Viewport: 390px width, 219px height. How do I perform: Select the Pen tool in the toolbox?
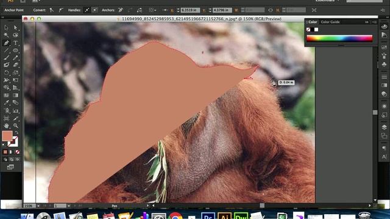(x=6, y=43)
